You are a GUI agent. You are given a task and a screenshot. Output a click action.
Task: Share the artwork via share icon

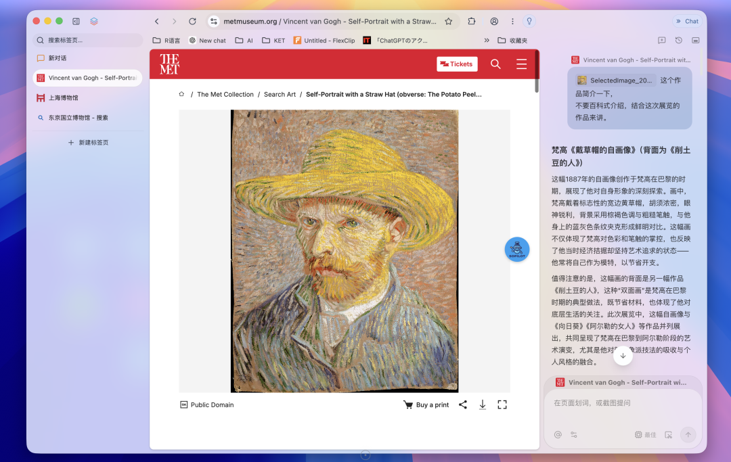(x=462, y=405)
